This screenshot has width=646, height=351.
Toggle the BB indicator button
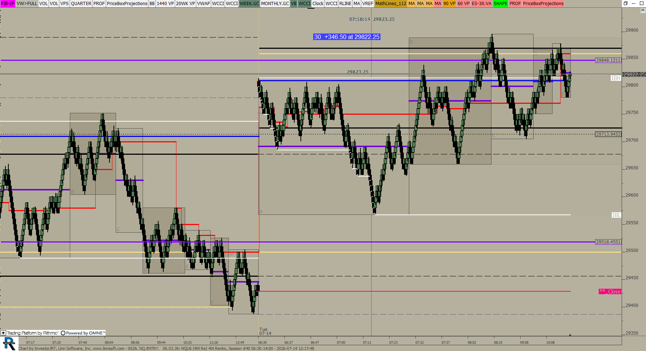(x=152, y=3)
